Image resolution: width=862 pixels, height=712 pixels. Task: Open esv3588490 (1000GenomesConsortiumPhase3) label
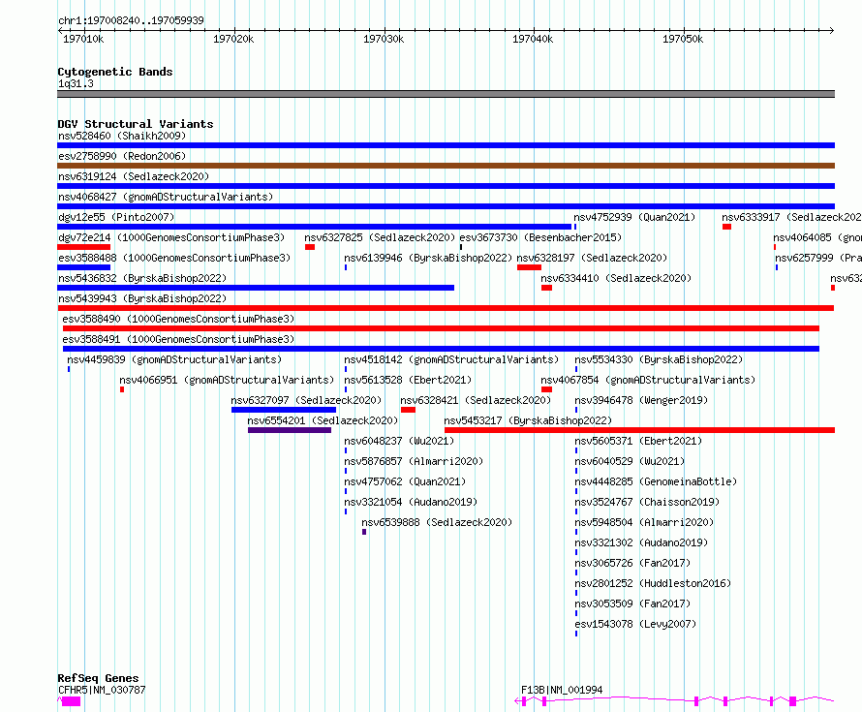(178, 319)
